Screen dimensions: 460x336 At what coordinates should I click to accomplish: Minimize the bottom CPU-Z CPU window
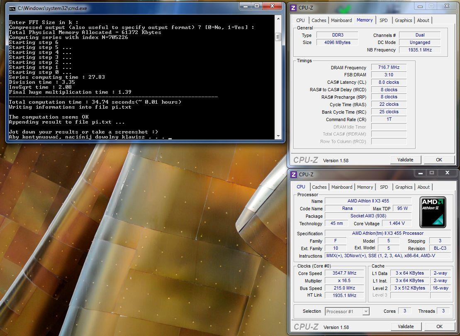[x=421, y=173]
